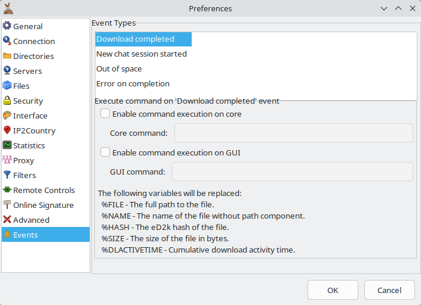Open Filters label in sidebar

[24, 175]
